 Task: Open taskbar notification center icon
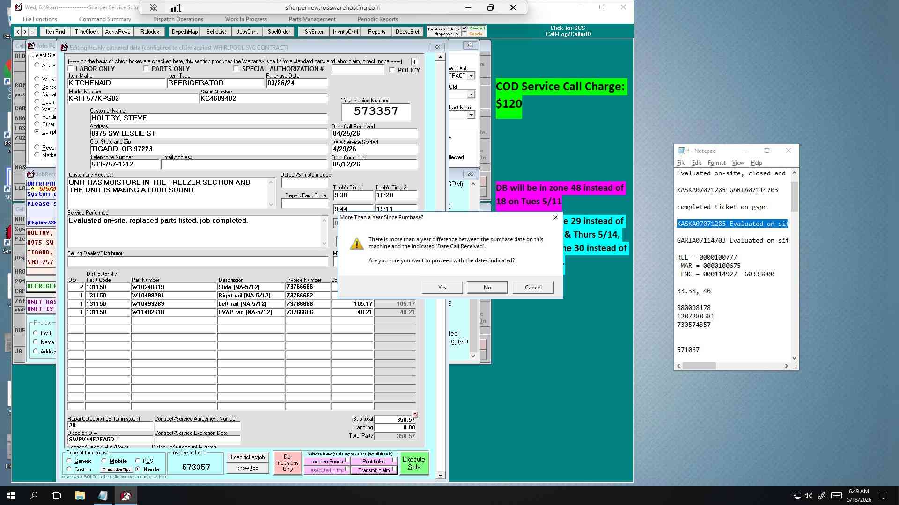pos(884,496)
